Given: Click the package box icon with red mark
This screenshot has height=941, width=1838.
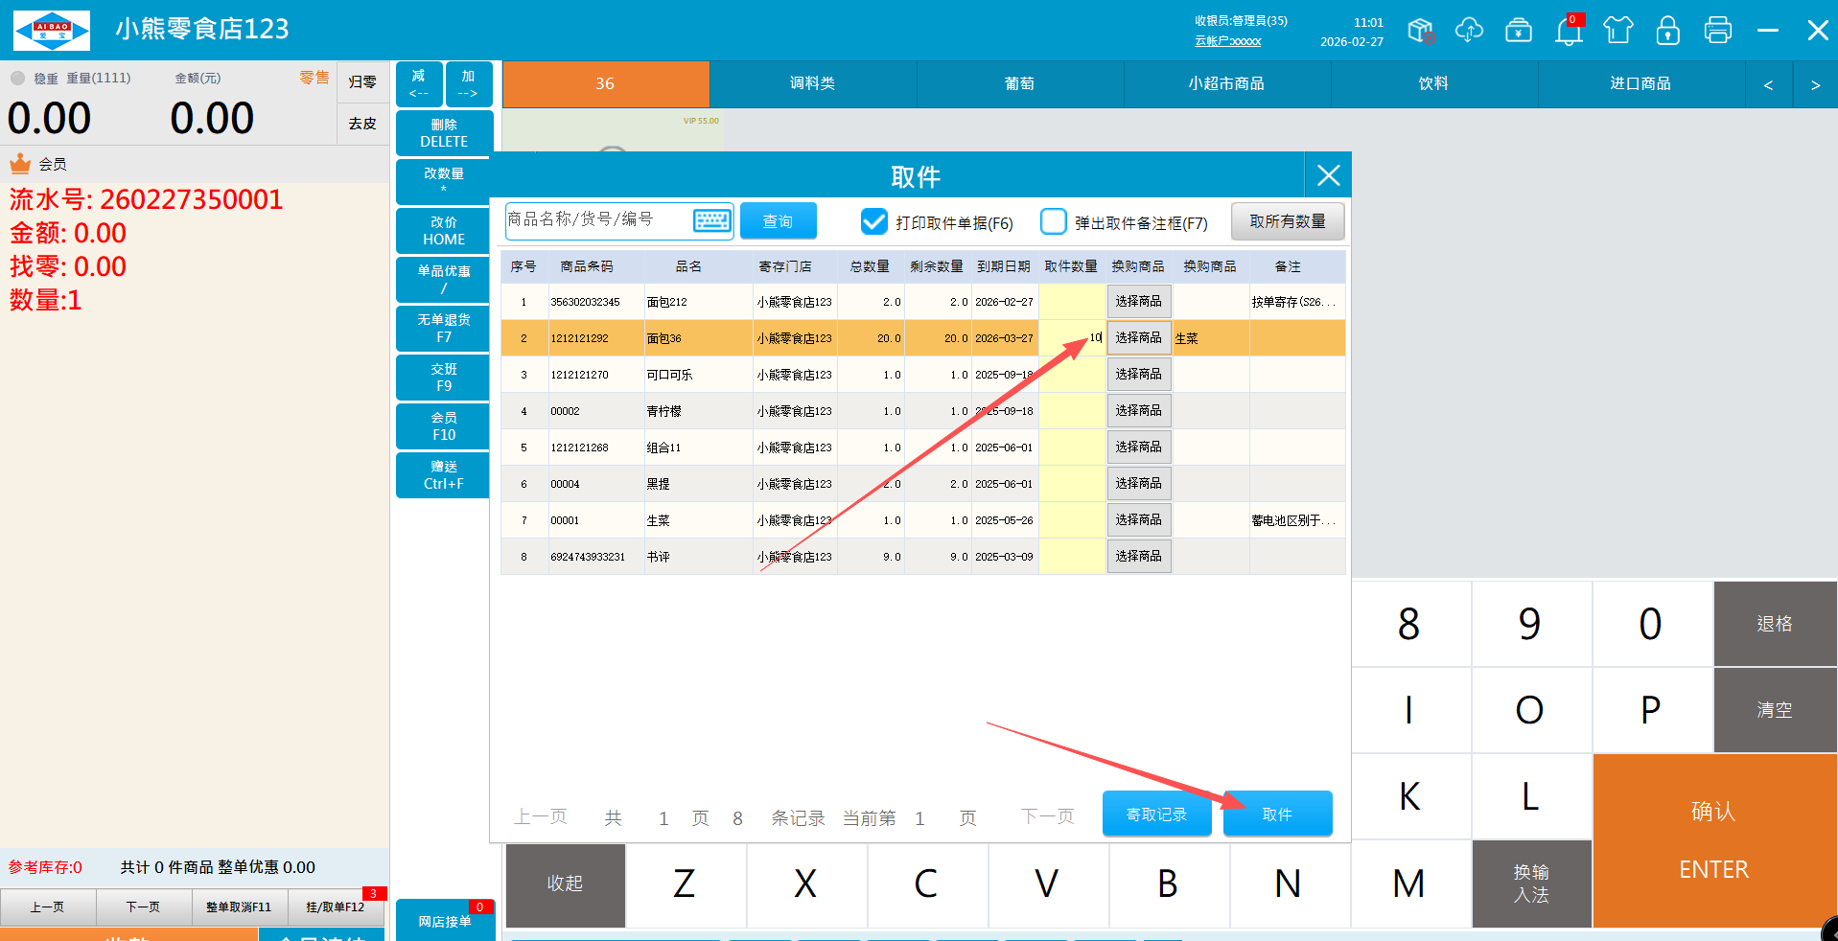Looking at the screenshot, I should tap(1420, 31).
